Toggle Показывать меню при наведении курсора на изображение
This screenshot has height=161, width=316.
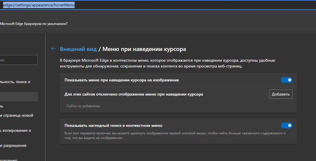[286, 80]
